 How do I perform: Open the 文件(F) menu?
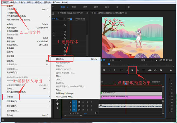(x=5, y=2)
